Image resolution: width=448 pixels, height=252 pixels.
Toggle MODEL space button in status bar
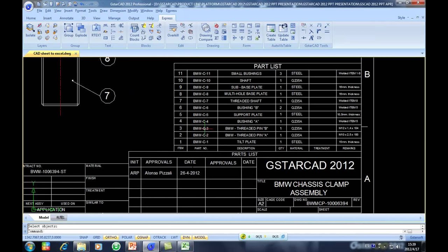coord(200,237)
